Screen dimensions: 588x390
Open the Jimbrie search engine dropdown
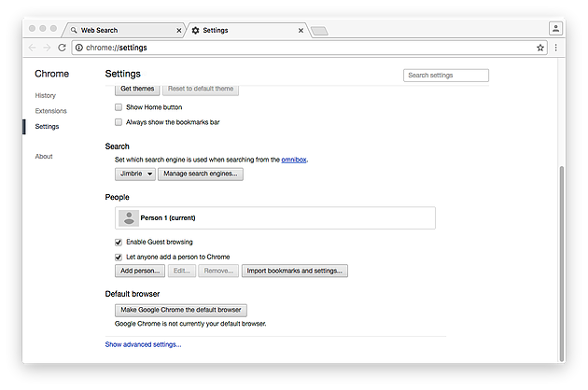[135, 174]
